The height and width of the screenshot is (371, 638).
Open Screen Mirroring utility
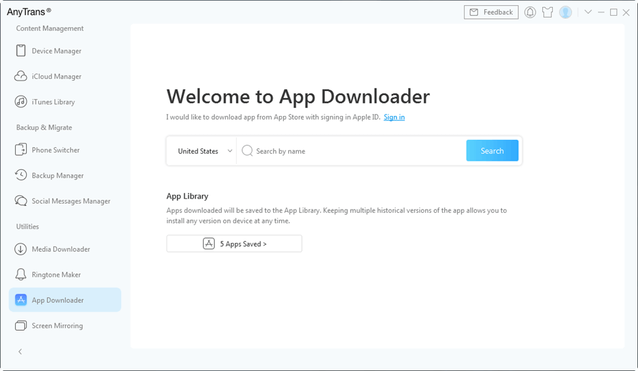[x=57, y=326]
